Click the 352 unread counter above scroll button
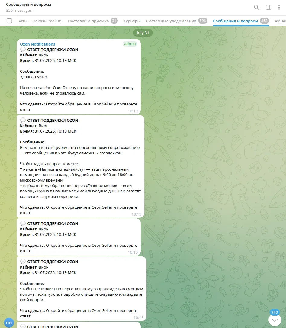 [x=275, y=312]
